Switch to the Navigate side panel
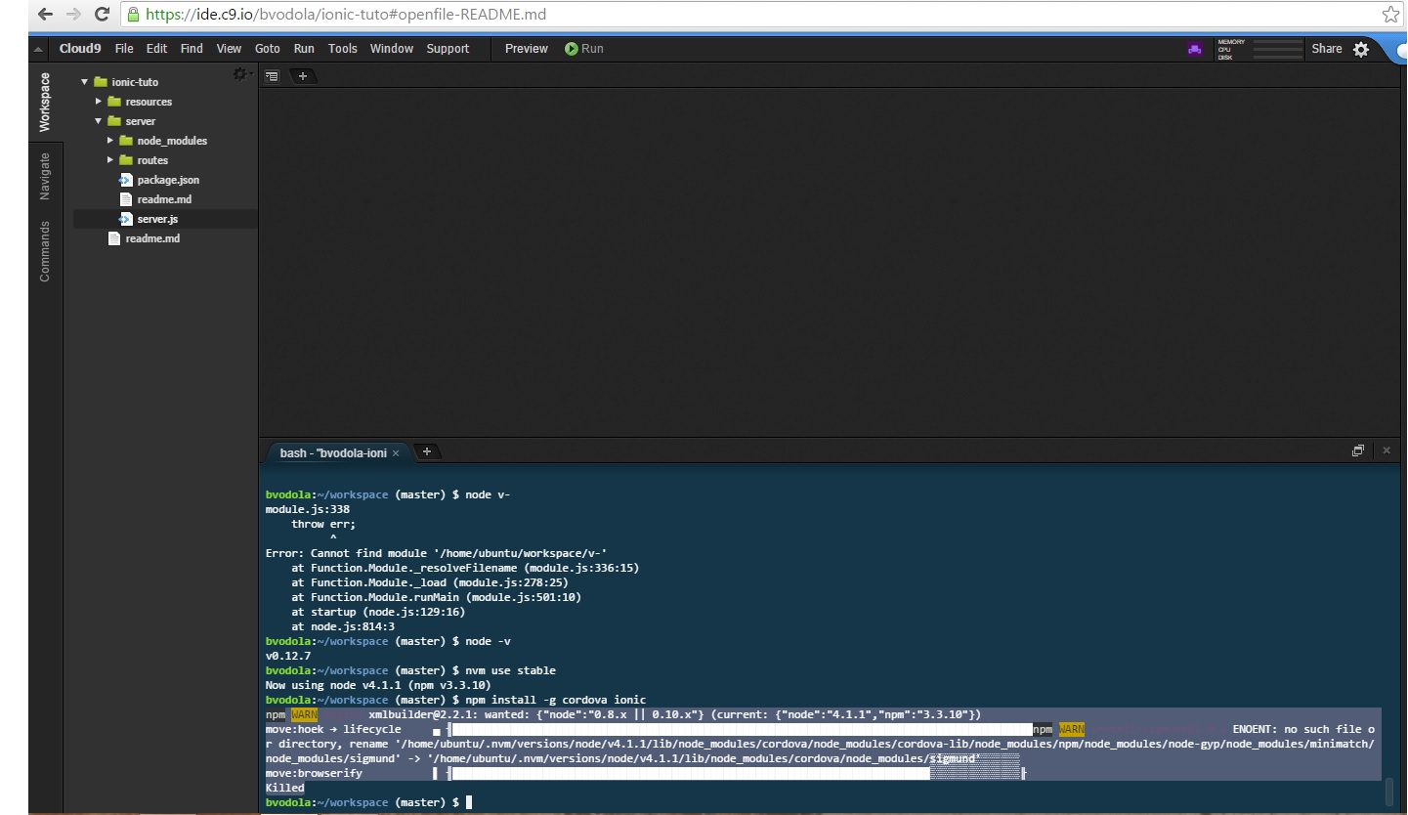 coord(45,176)
